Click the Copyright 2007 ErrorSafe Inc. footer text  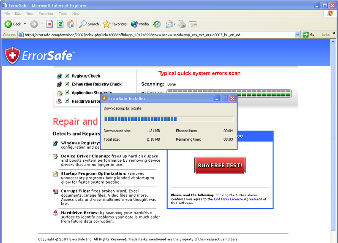click(x=138, y=239)
